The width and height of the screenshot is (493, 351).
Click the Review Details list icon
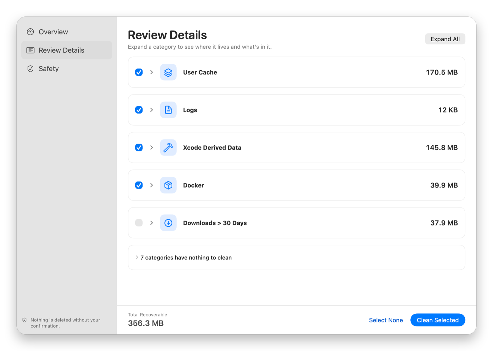(x=30, y=50)
